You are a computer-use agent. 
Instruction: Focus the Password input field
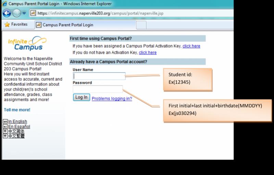[98, 89]
